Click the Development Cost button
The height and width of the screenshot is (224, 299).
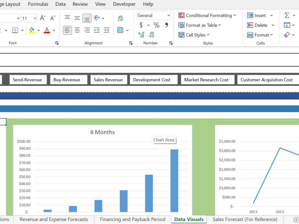click(154, 80)
